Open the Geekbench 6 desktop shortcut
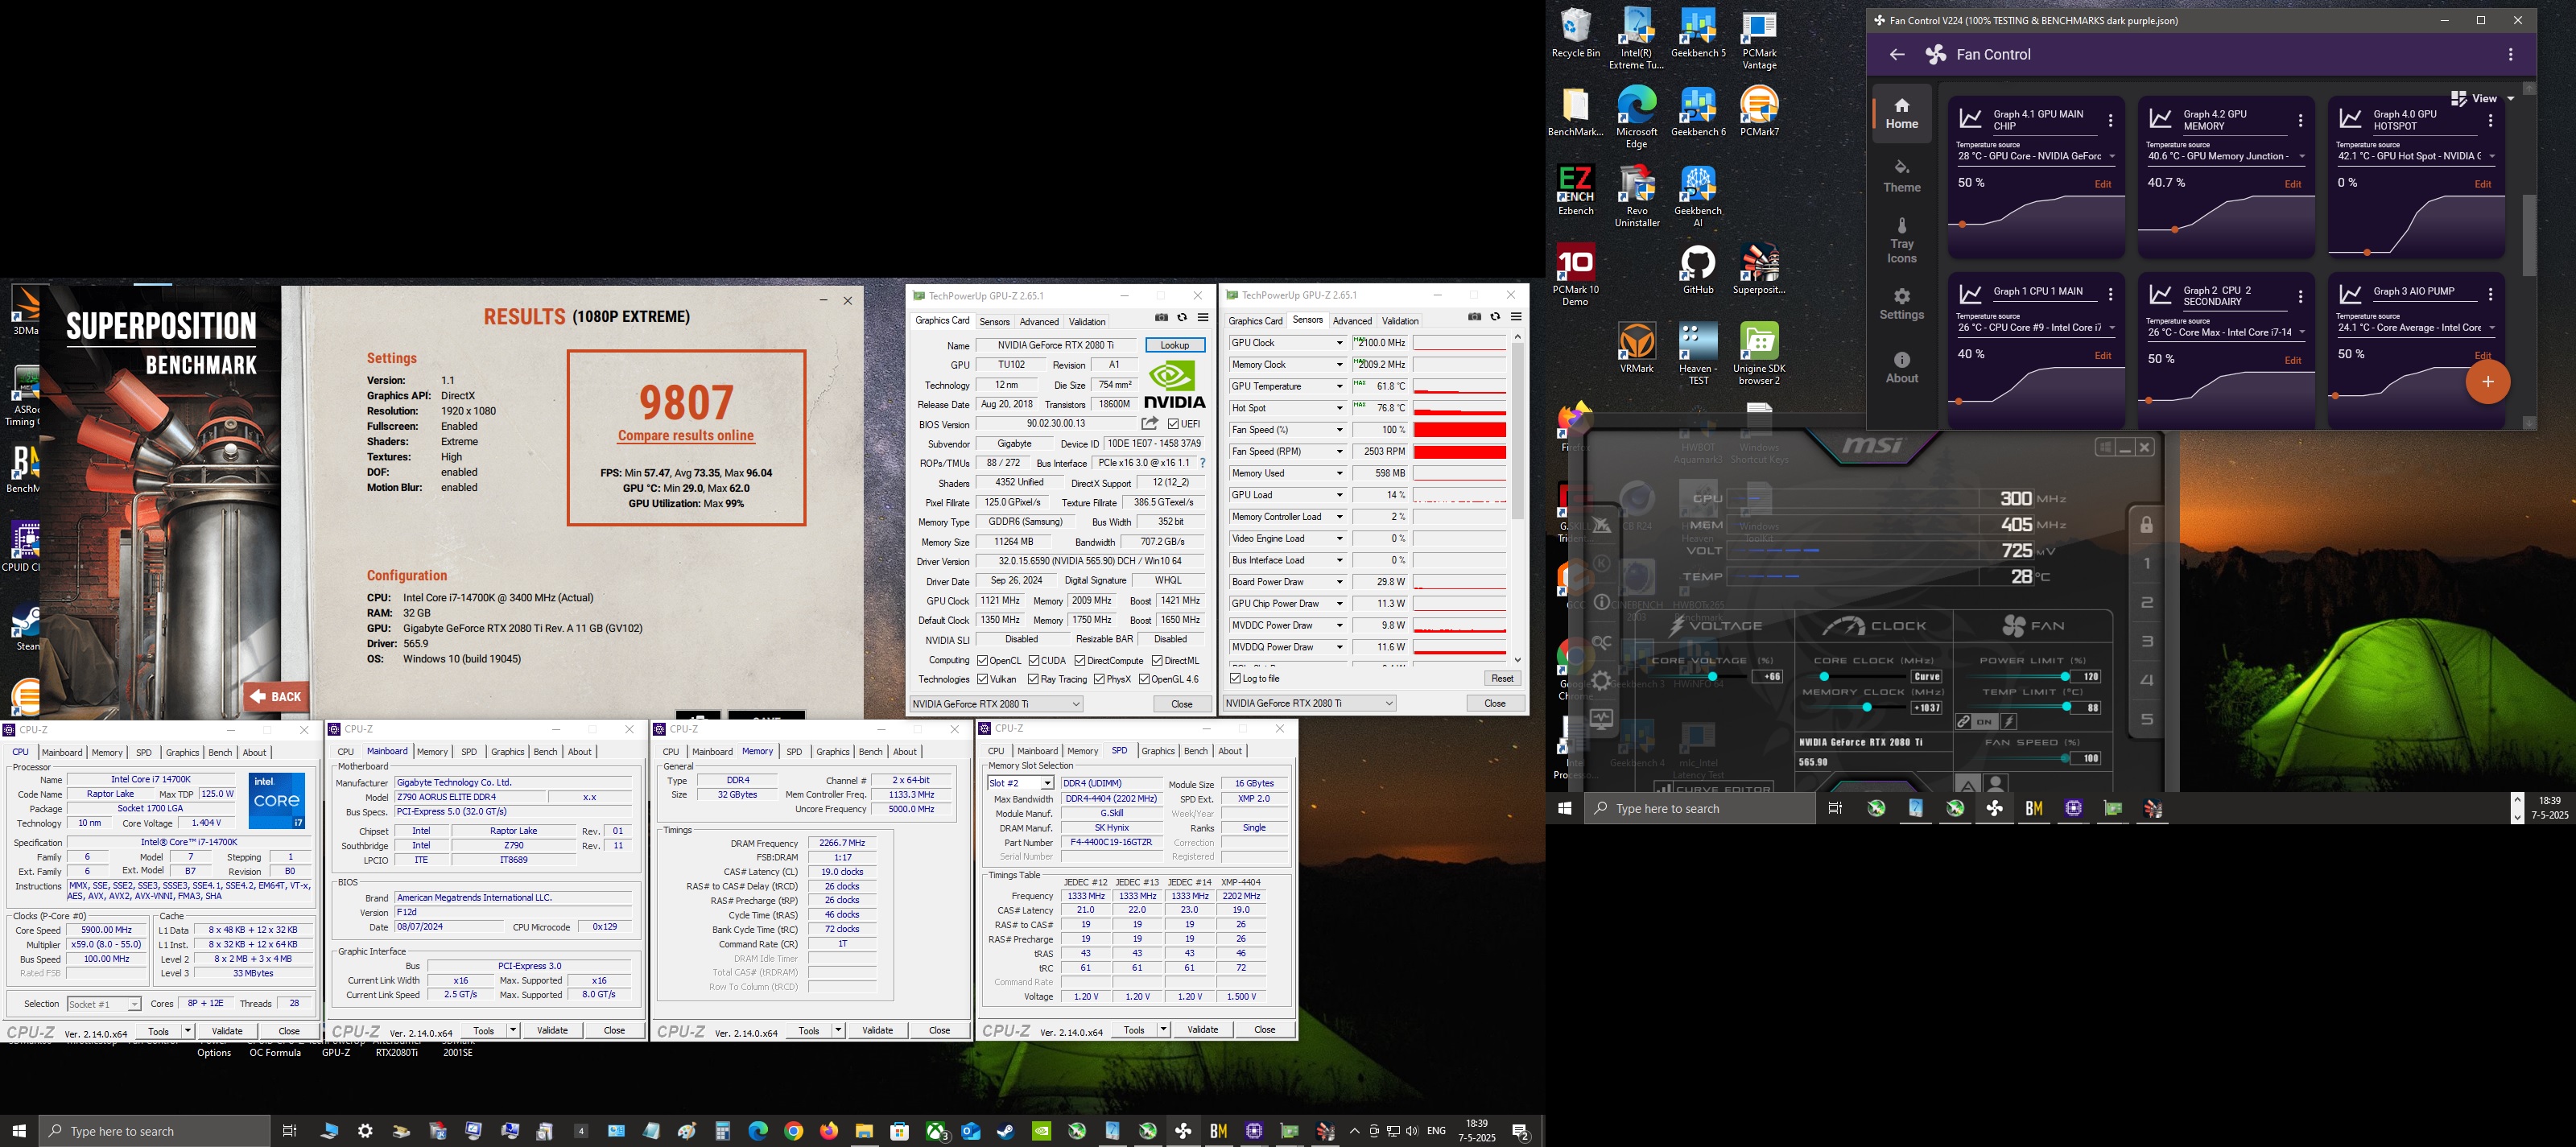The height and width of the screenshot is (1147, 2576). tap(1698, 112)
